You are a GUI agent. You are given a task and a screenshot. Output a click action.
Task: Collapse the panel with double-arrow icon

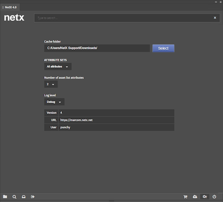(x=216, y=2)
